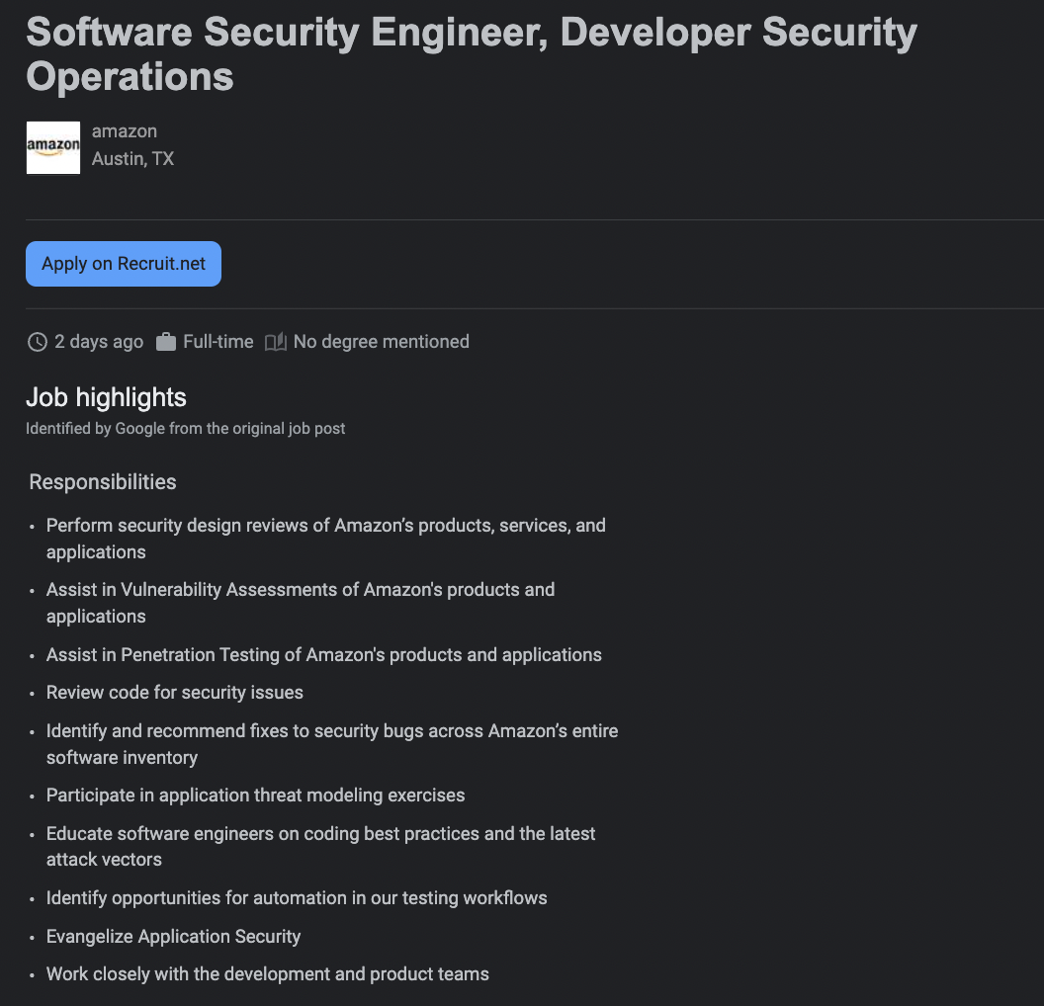The image size is (1044, 1006).
Task: Click the location 'Austin, TX'
Action: pos(132,159)
